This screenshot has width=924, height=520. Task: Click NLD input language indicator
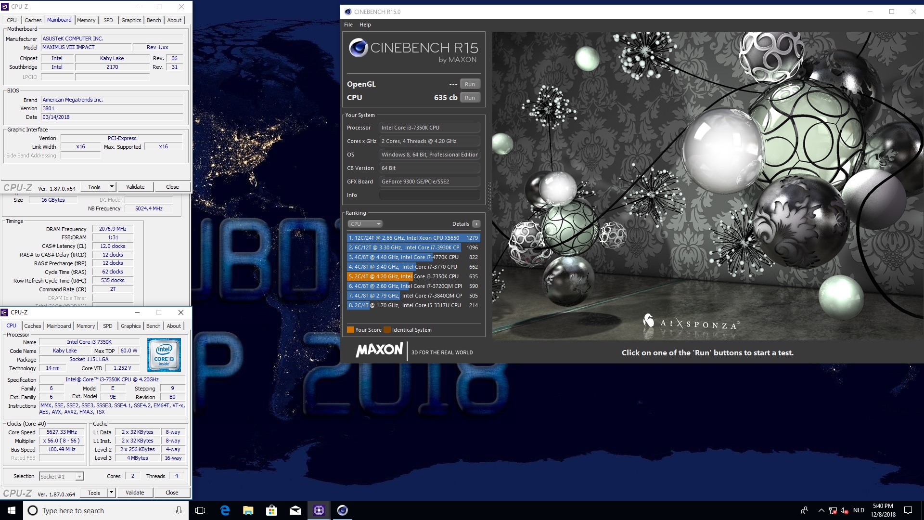(859, 510)
